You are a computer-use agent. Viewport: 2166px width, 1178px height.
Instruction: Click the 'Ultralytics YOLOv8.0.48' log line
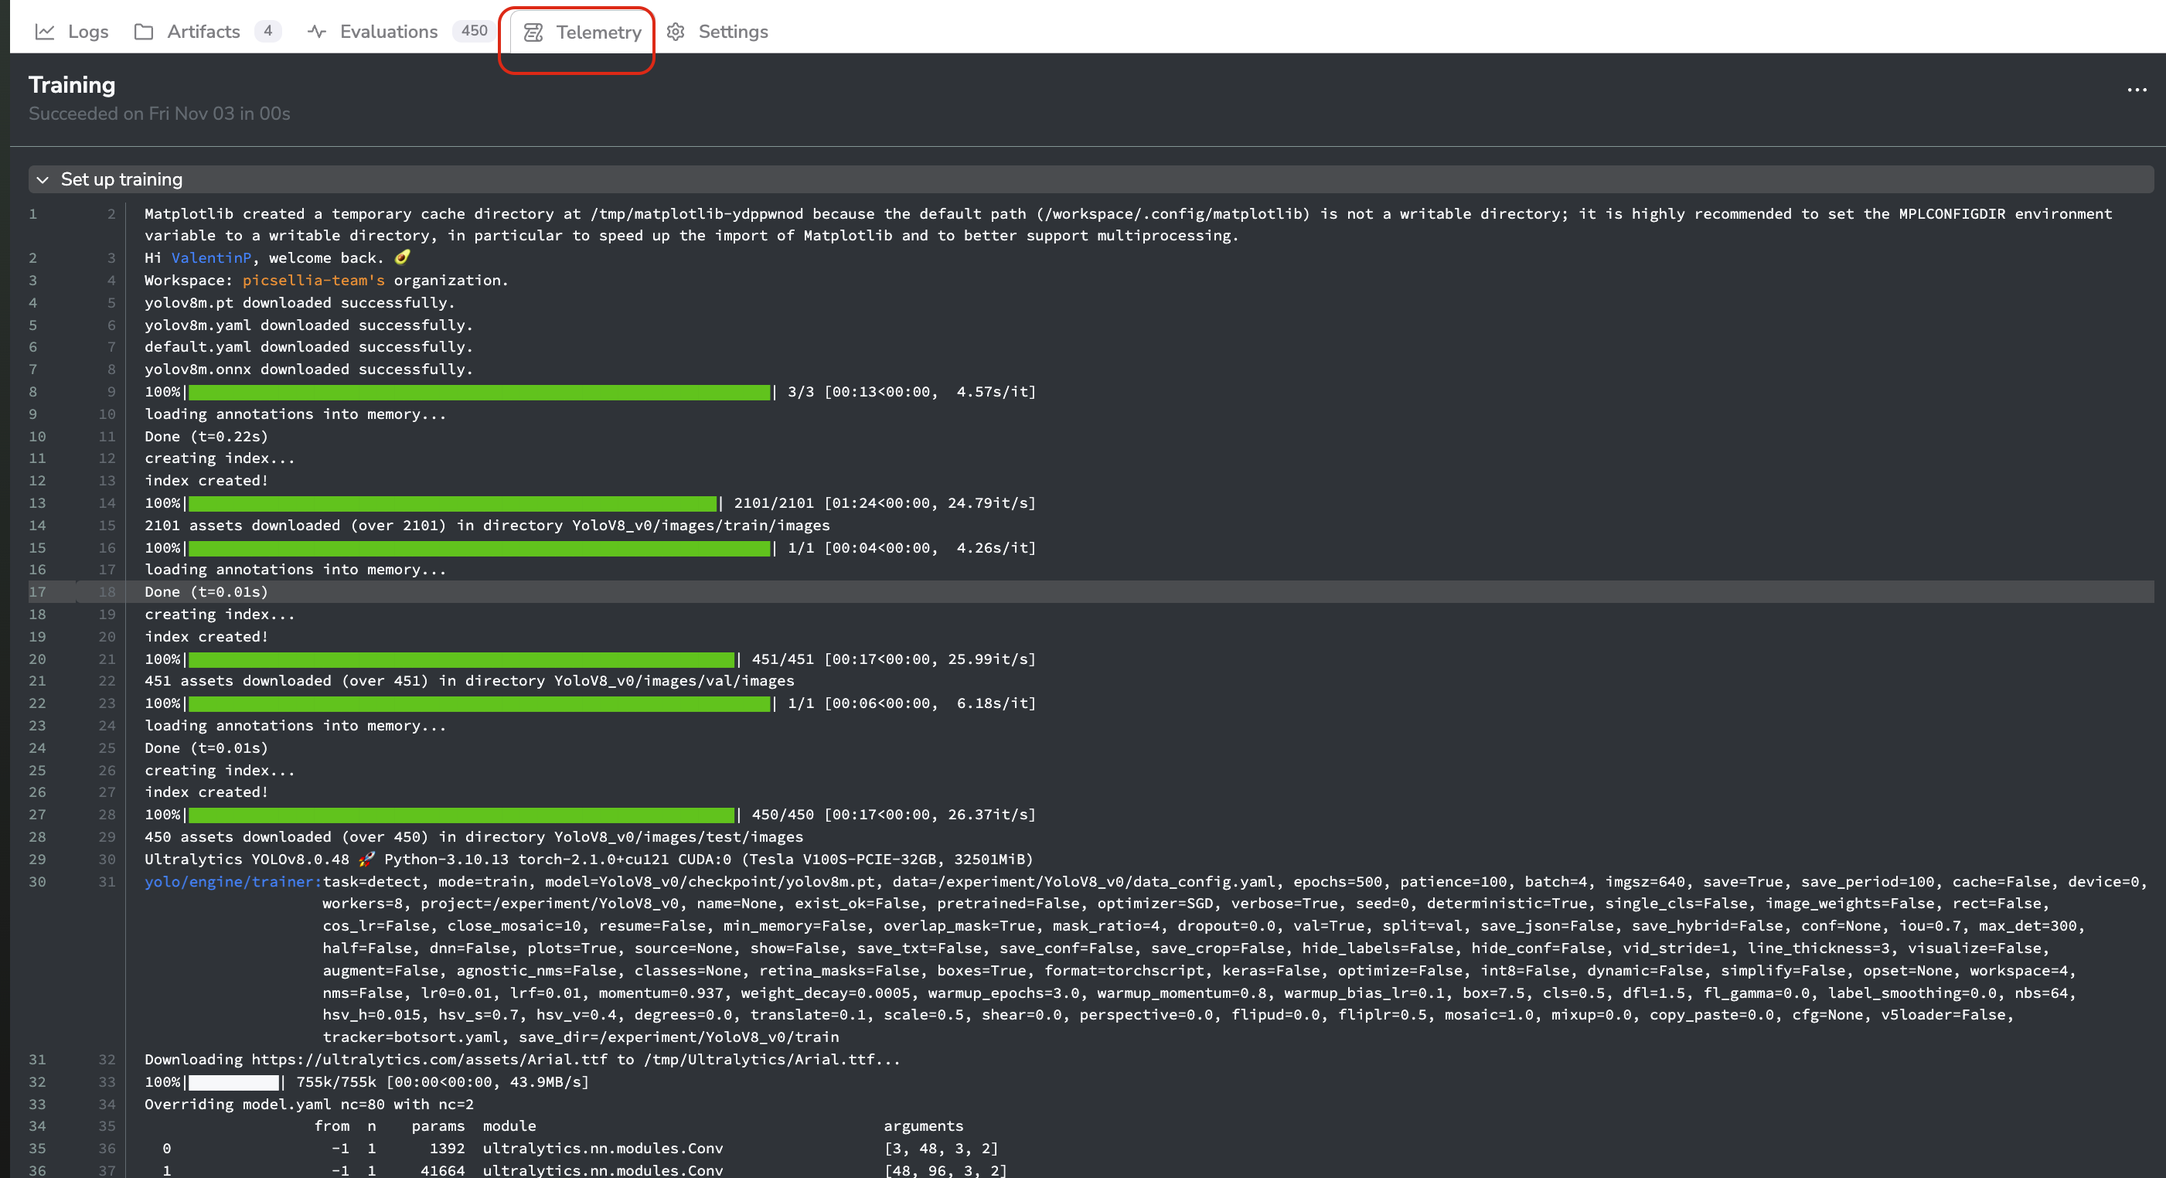pyautogui.click(x=588, y=860)
